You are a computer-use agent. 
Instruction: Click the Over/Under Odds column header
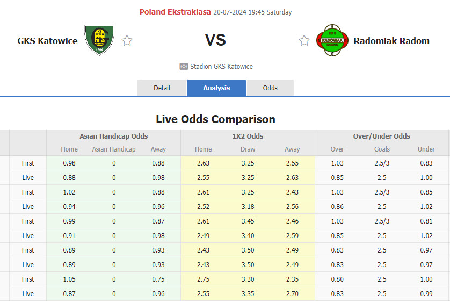(x=382, y=136)
